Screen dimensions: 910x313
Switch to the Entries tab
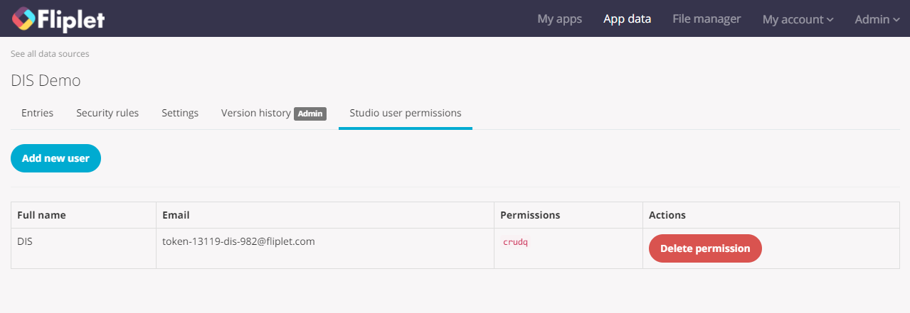pyautogui.click(x=37, y=113)
